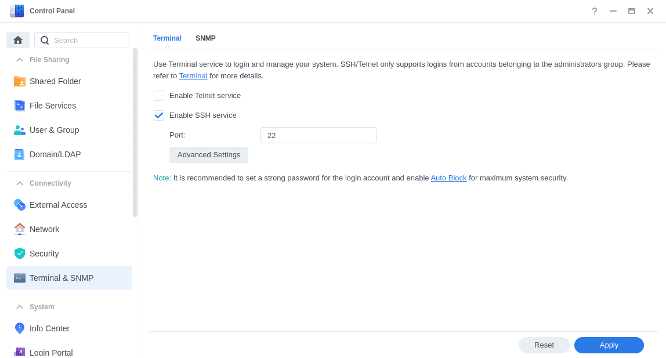Open External Access settings
Viewport: 666px width, 358px height.
click(x=58, y=205)
